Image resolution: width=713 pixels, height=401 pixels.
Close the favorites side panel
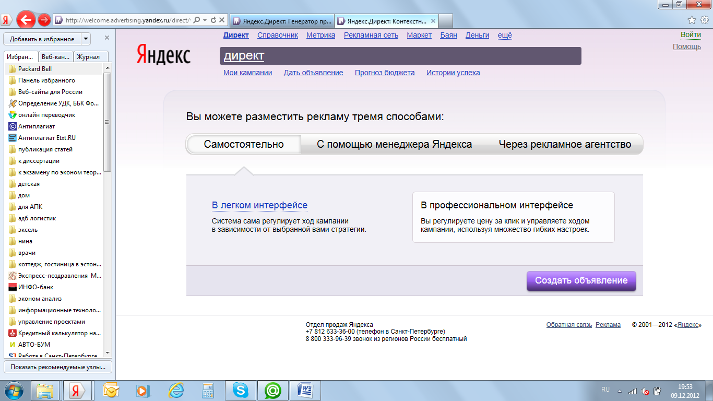tap(107, 38)
